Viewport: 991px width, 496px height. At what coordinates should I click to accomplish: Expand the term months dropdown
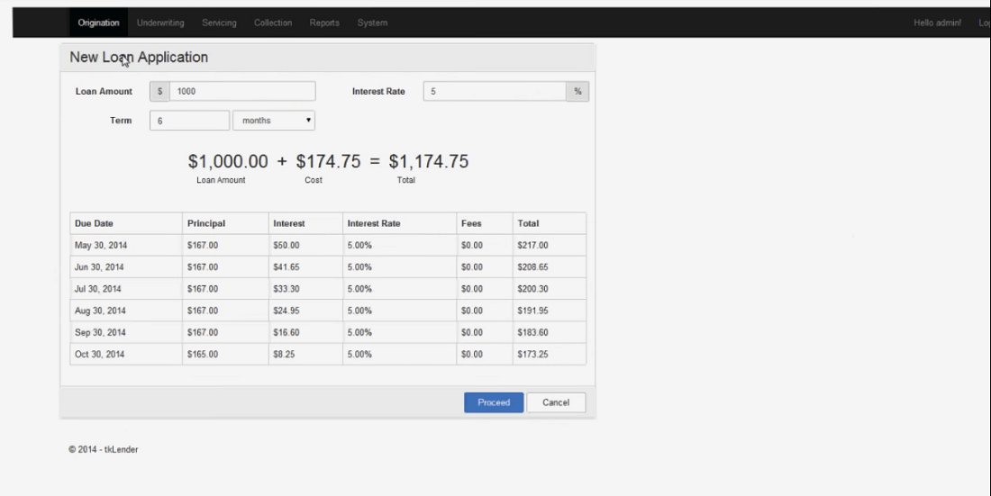274,121
